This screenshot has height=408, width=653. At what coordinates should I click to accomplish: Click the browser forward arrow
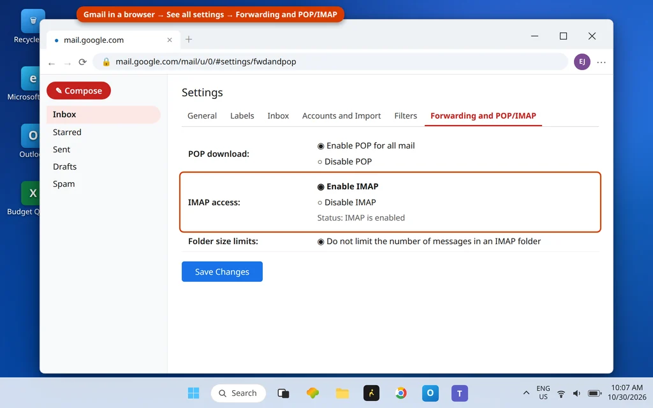(68, 63)
